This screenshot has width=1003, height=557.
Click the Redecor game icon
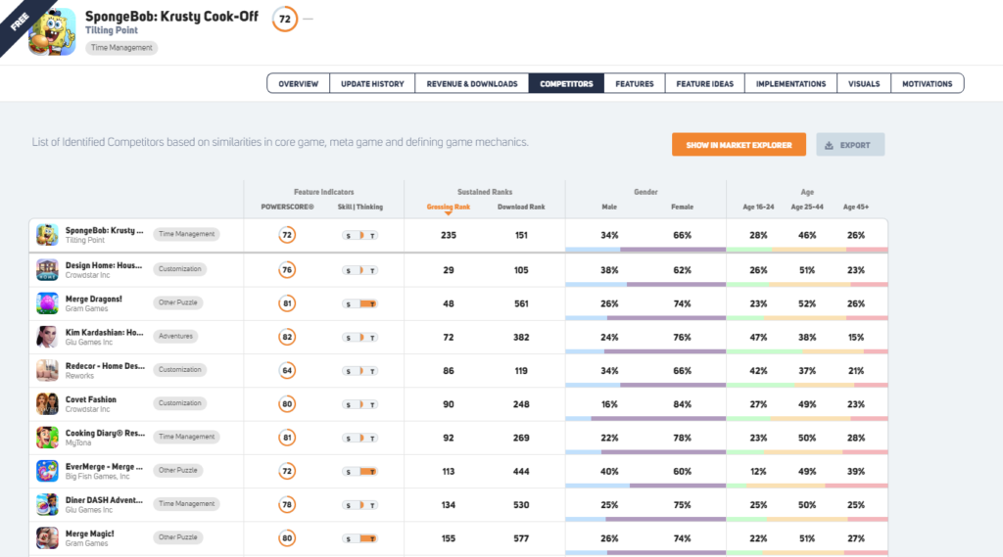click(x=47, y=370)
